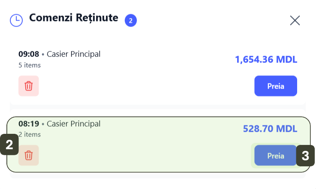The height and width of the screenshot is (189, 316).
Task: Click Casier Principal on the 08:19 order
Action: click(73, 124)
